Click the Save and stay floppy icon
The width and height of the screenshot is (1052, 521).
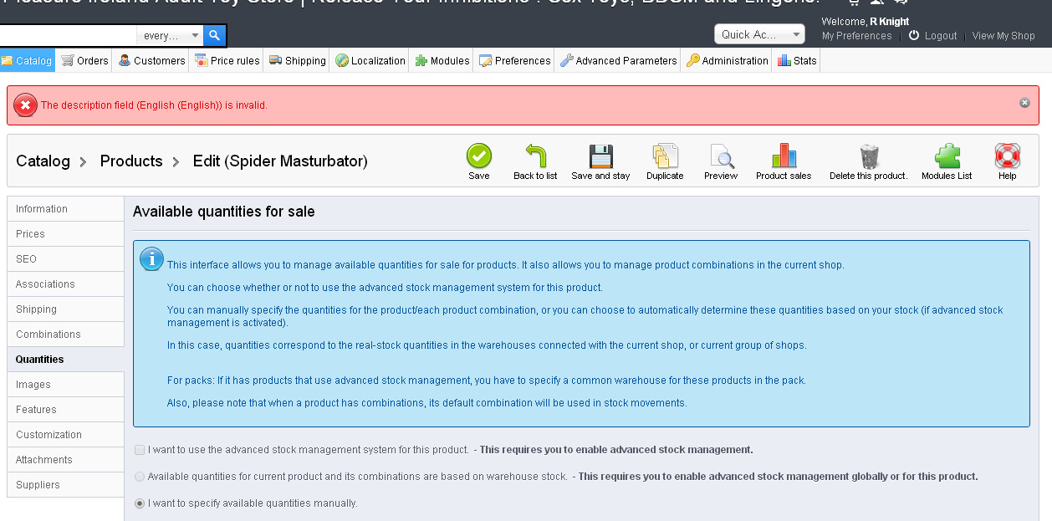(x=600, y=156)
